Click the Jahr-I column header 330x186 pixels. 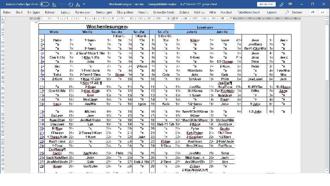192,32
